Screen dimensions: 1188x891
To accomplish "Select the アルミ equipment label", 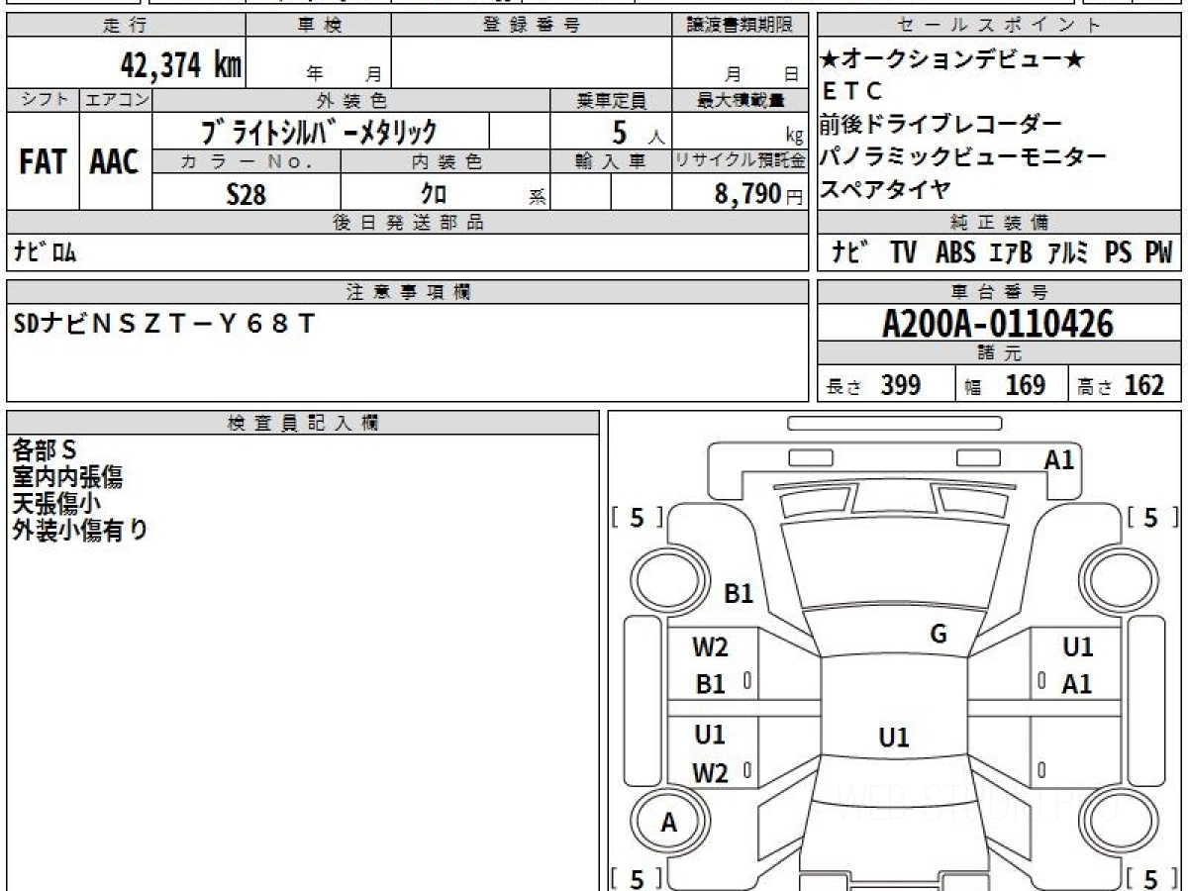I will tap(1068, 253).
